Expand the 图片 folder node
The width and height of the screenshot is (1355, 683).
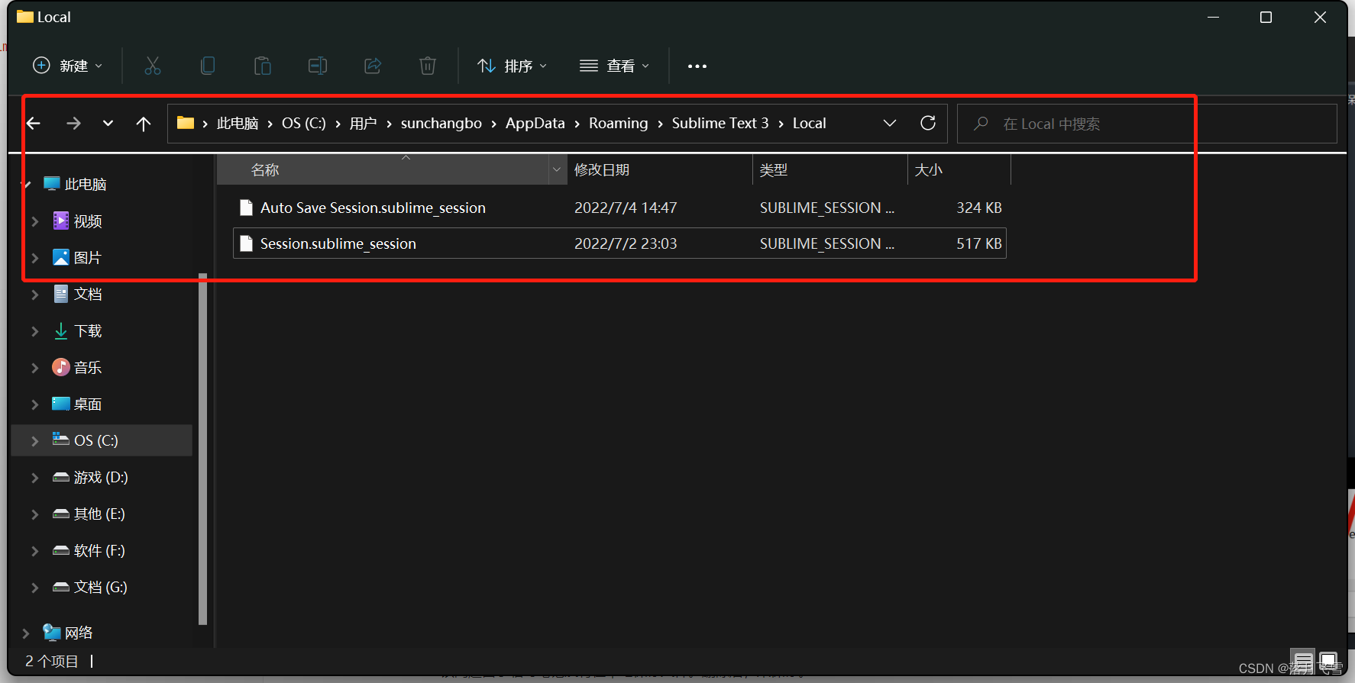pos(35,258)
